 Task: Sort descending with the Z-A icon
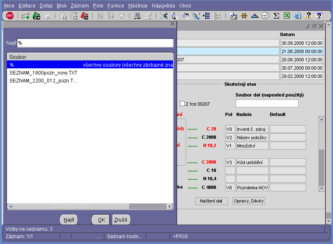(110, 16)
